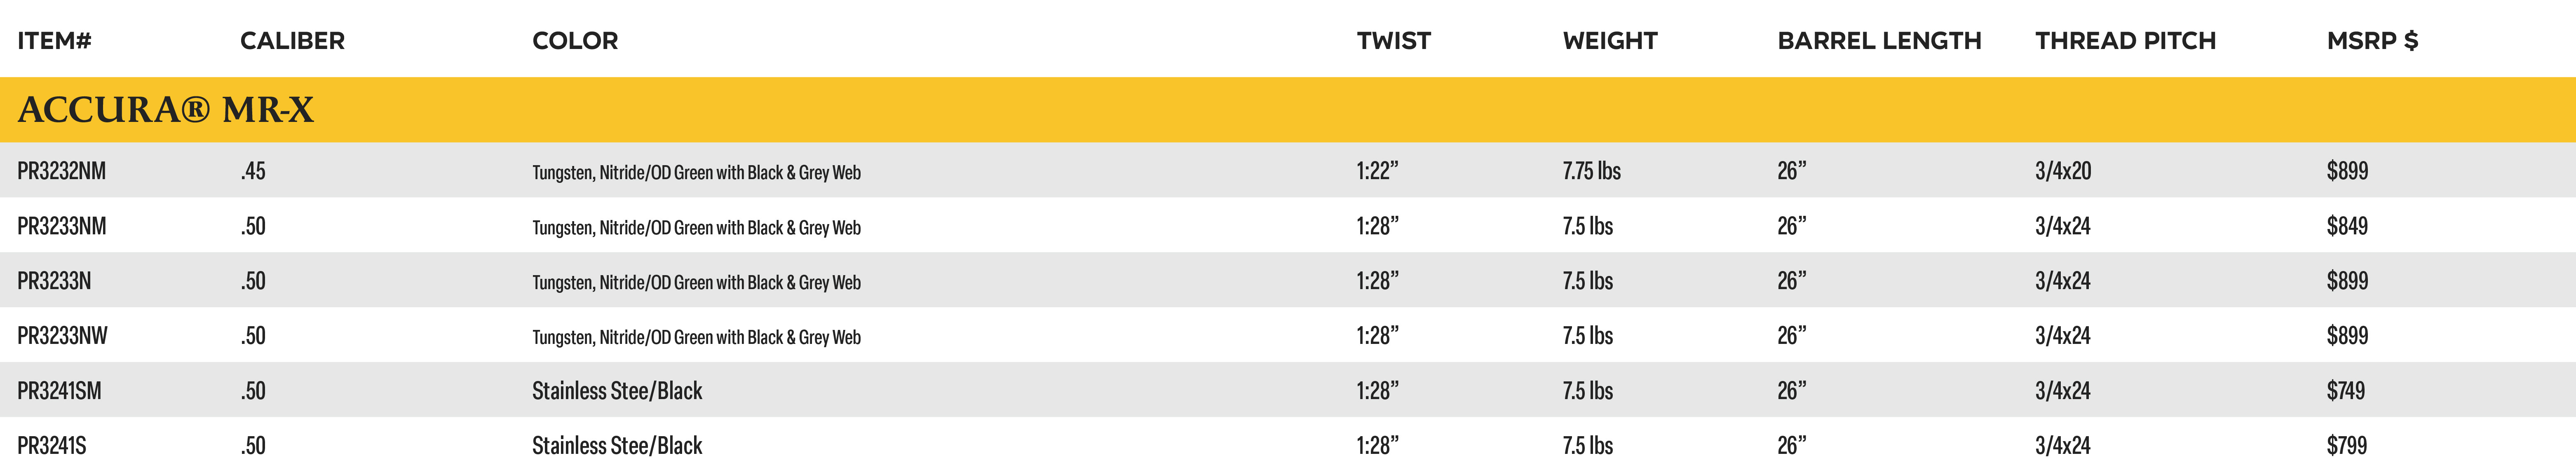Select the MSRP $ column header
The width and height of the screenshot is (2576, 472).
coord(2371,41)
